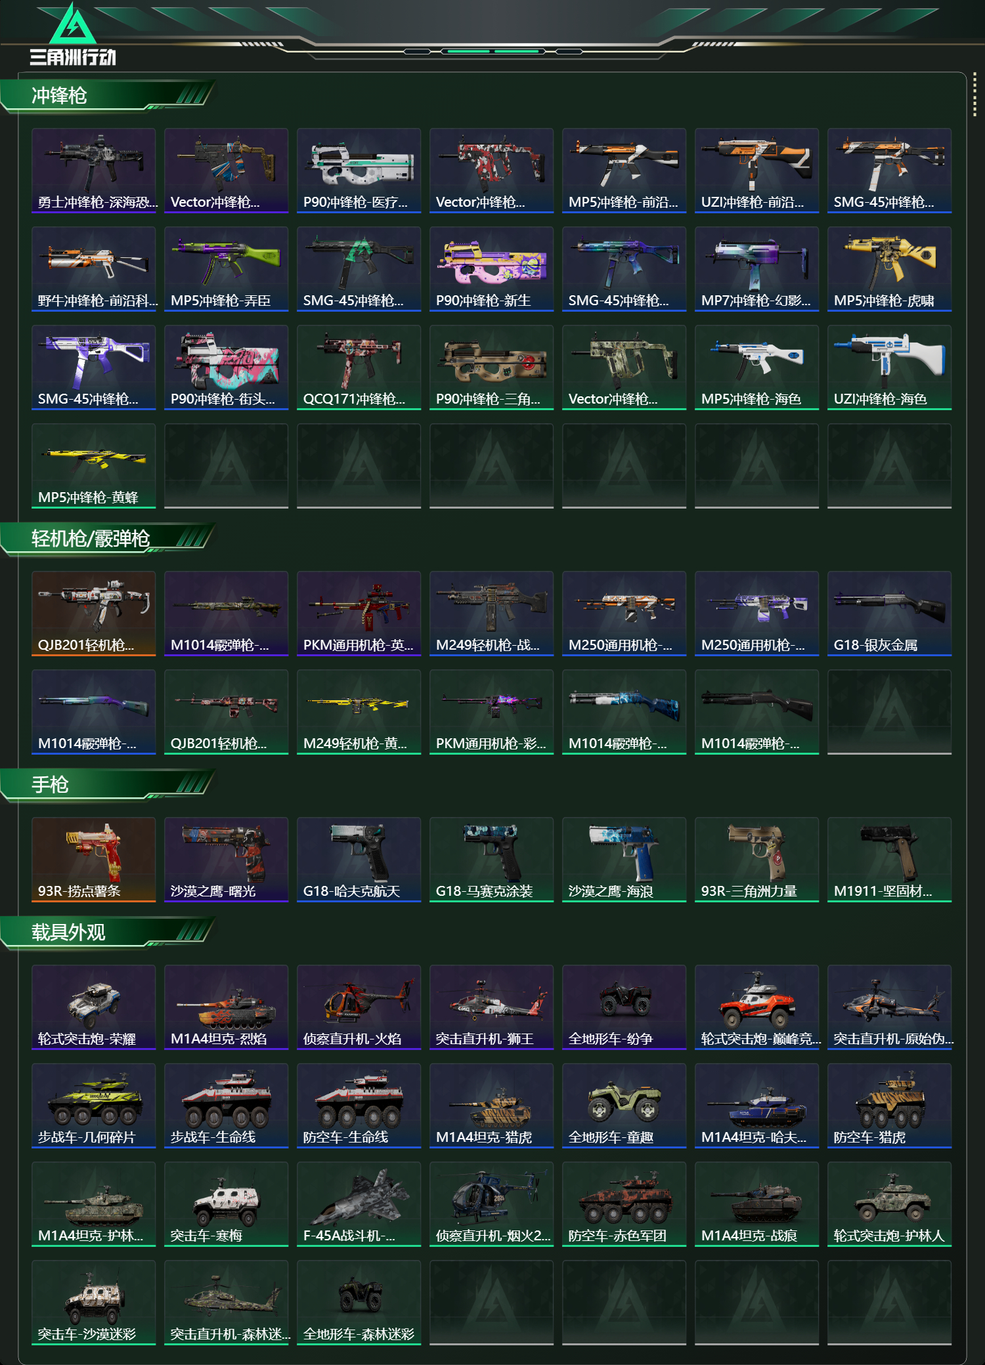Open the G18-银灰金属 item
This screenshot has height=1365, width=985.
tap(889, 614)
